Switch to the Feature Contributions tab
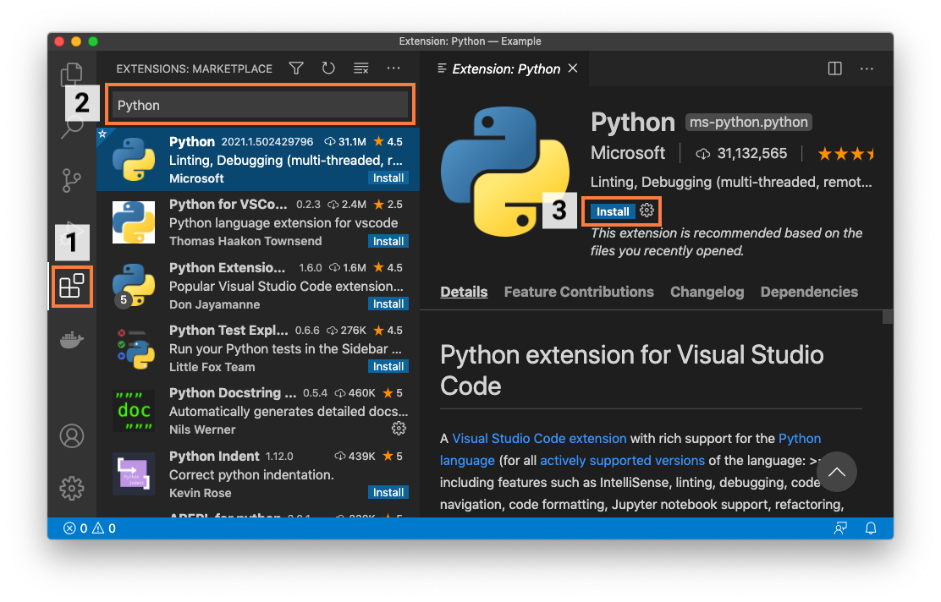The height and width of the screenshot is (602, 941). pos(579,292)
